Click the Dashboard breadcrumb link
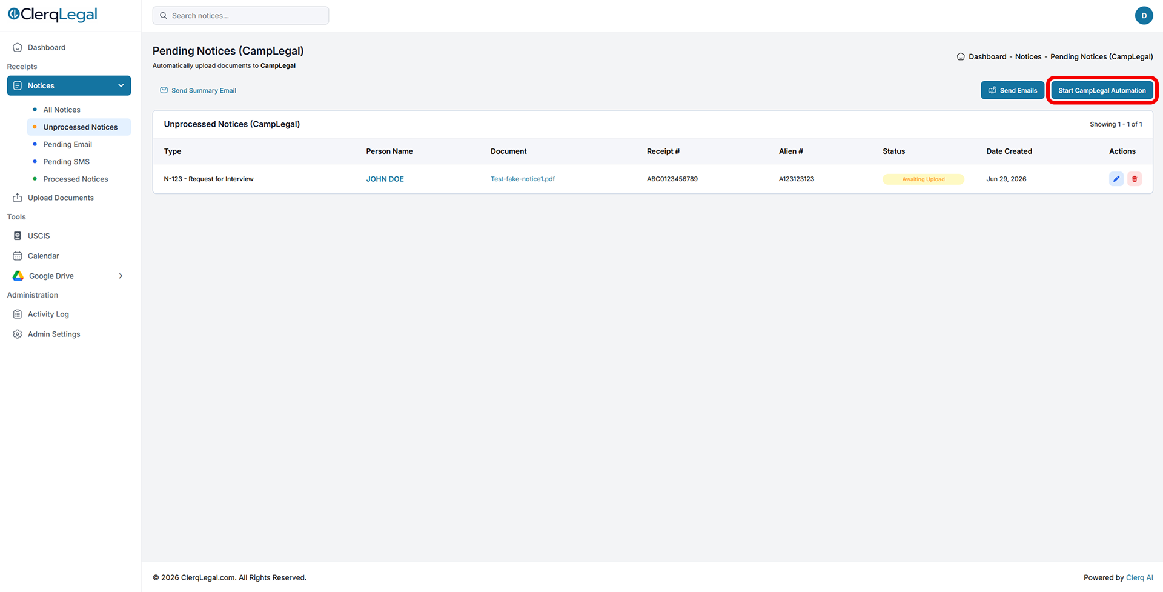The height and width of the screenshot is (592, 1163). [987, 56]
